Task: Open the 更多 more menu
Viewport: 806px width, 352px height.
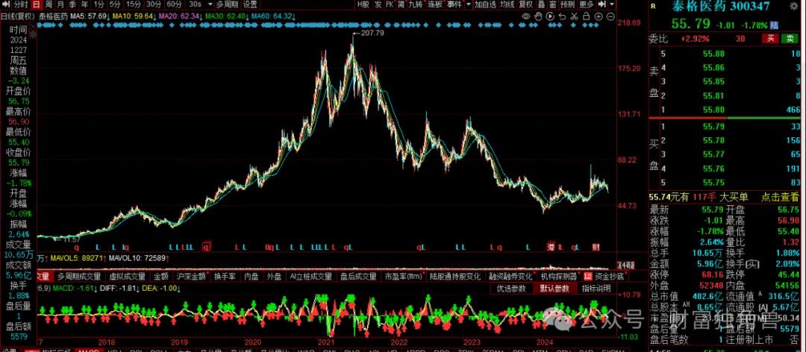Action: 587,4
